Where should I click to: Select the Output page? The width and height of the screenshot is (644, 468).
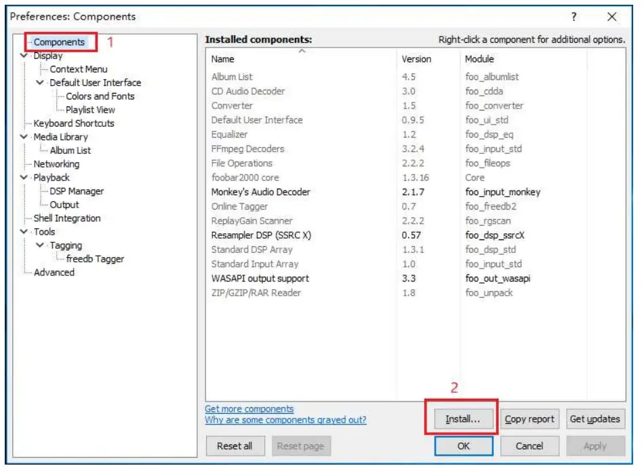click(x=64, y=205)
